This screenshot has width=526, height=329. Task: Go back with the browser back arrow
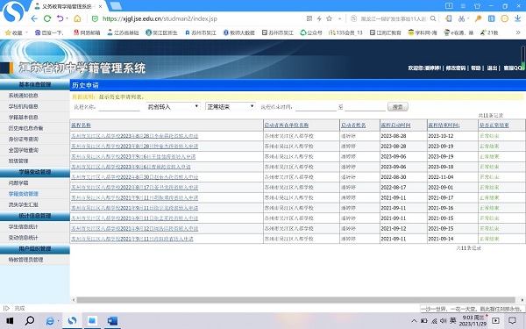coord(34,18)
